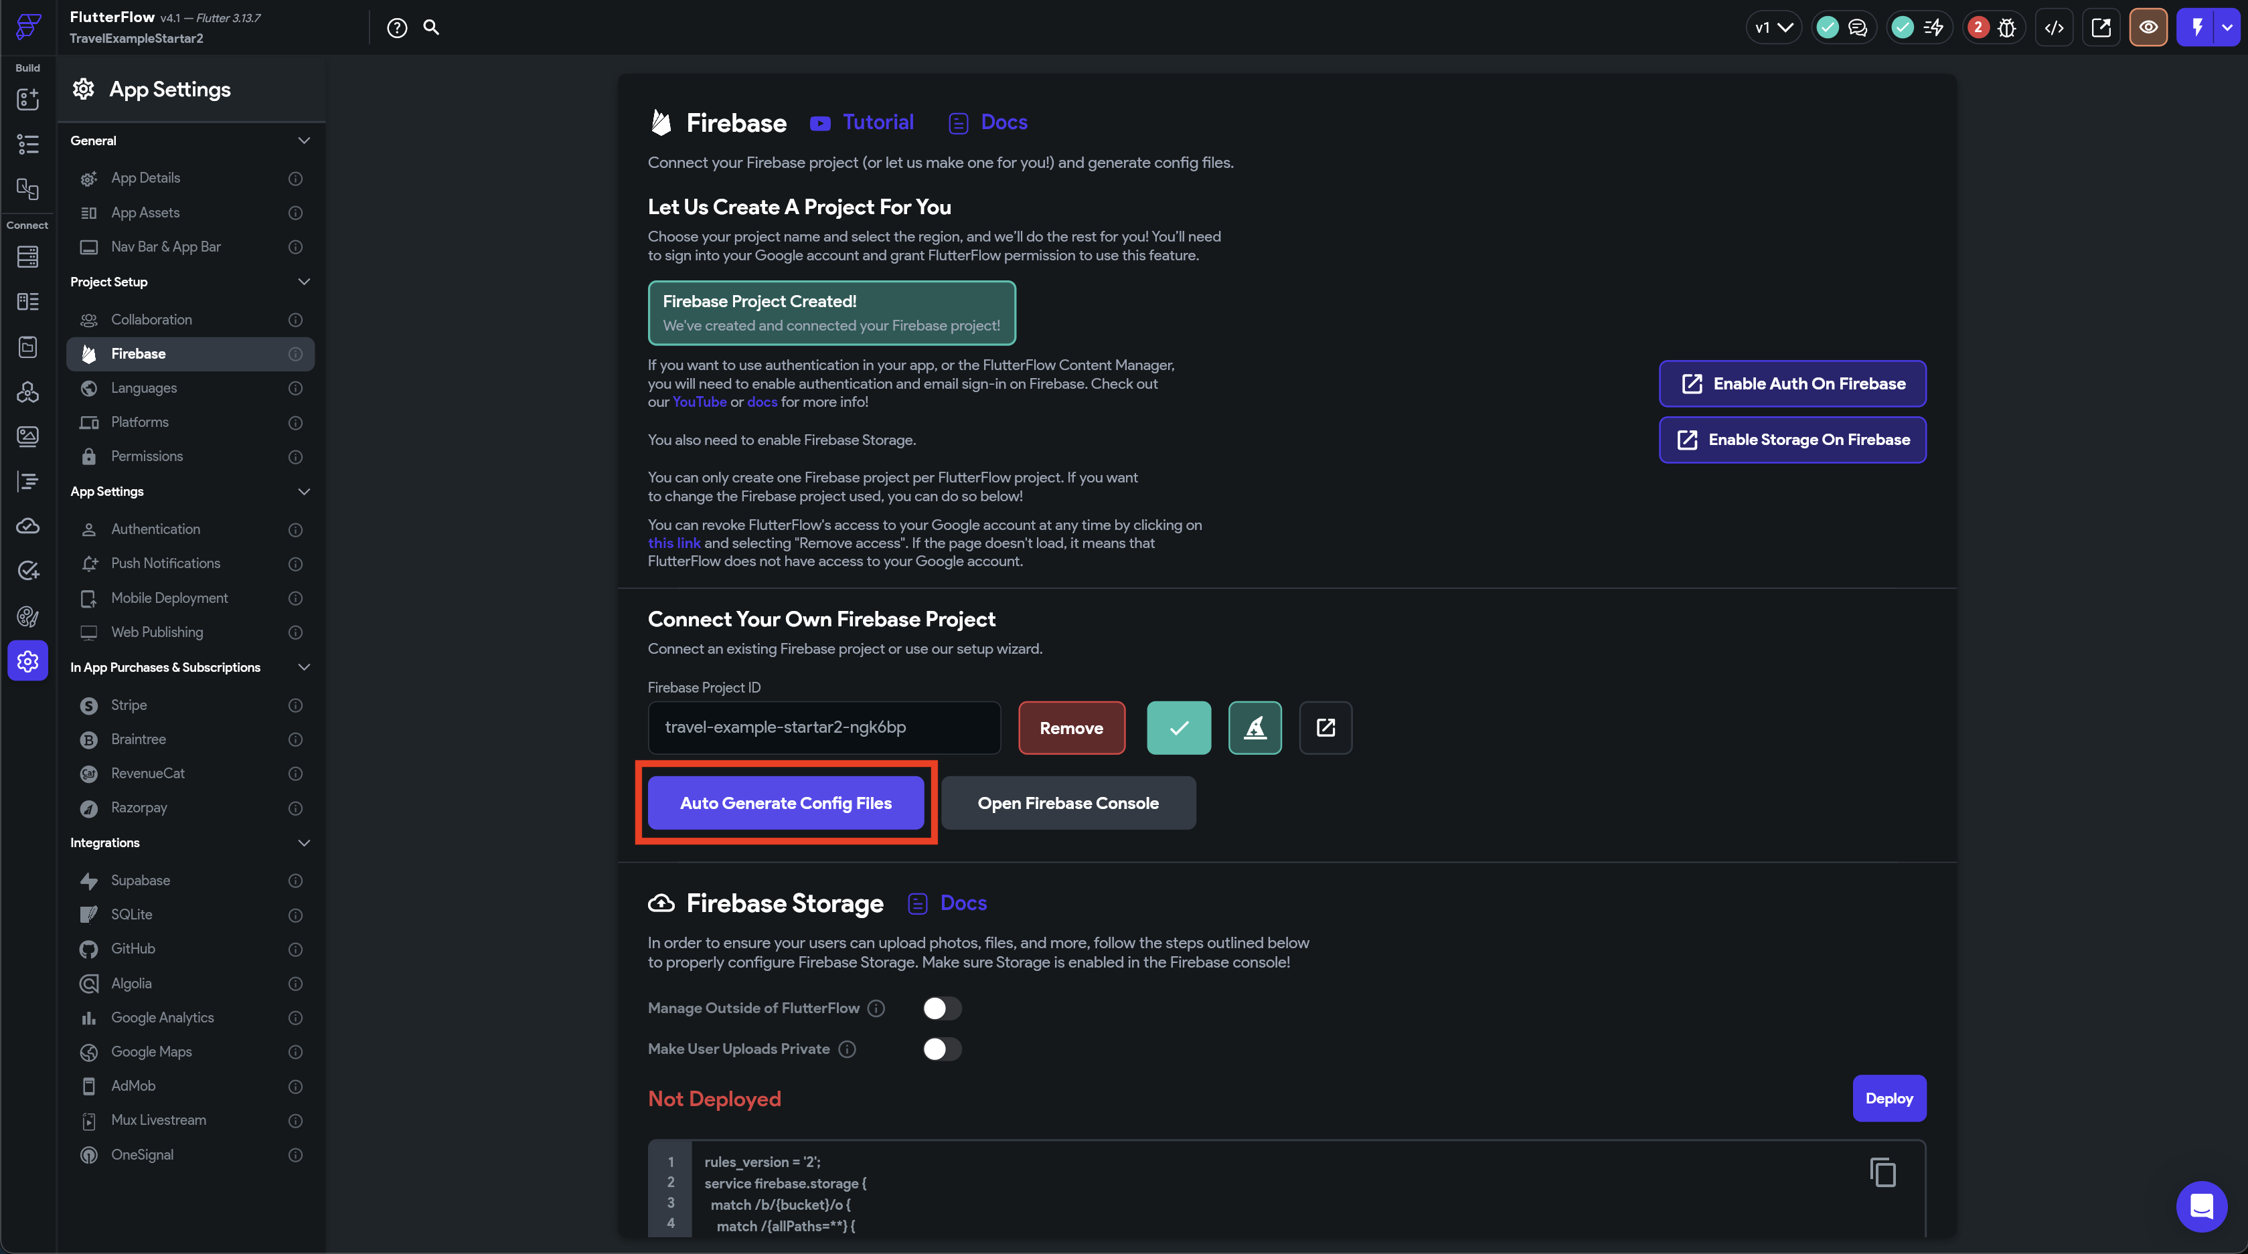Screen dimensions: 2248x1254
Task: Click the Firebase Project ID field
Action: click(x=823, y=727)
